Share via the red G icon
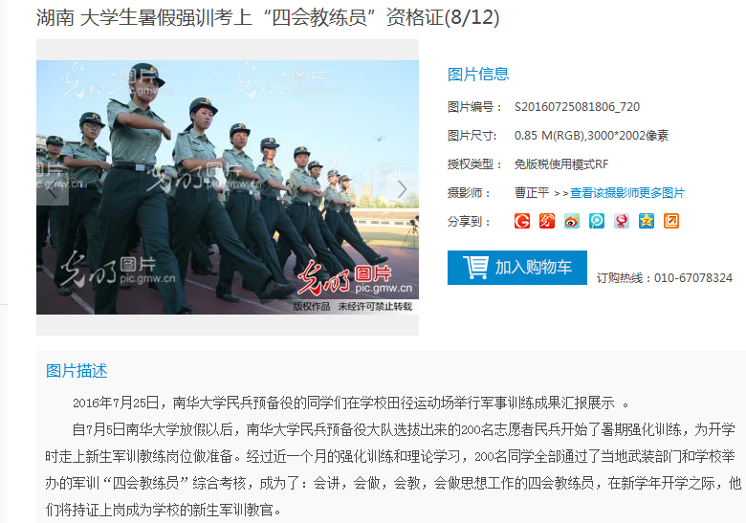 coord(522,221)
